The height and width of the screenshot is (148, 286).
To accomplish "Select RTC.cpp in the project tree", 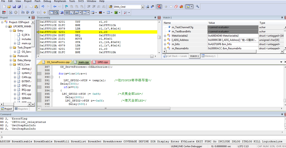I will (26, 94).
